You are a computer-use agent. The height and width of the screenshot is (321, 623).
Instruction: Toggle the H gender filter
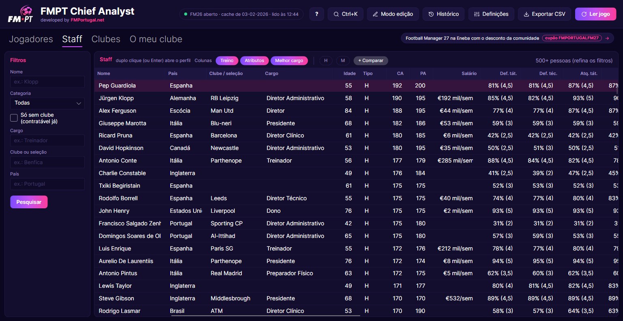[x=326, y=60]
